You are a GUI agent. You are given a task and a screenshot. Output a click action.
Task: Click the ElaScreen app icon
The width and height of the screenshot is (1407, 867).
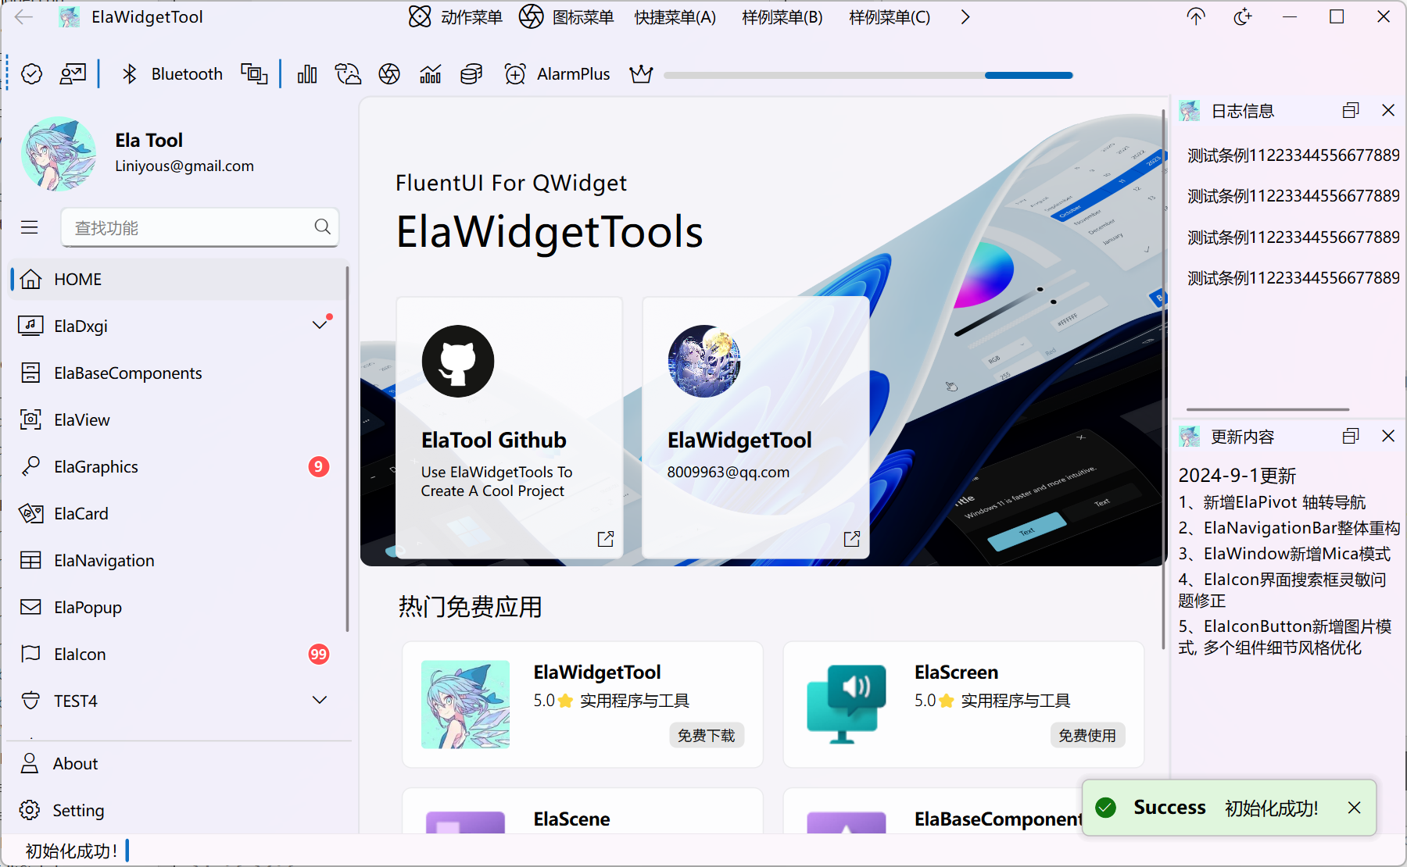847,705
